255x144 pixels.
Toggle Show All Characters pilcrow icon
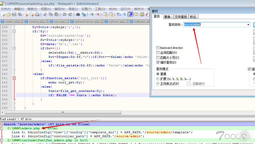[x=124, y=15]
